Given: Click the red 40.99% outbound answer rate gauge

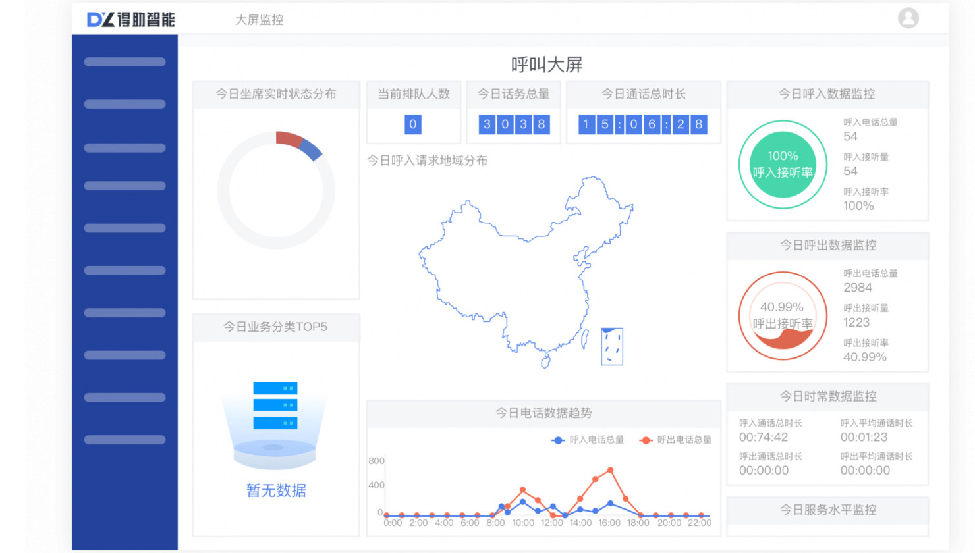Looking at the screenshot, I should pyautogui.click(x=783, y=316).
